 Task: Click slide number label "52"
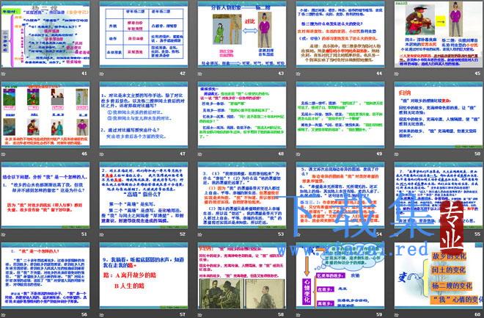coord(183,234)
